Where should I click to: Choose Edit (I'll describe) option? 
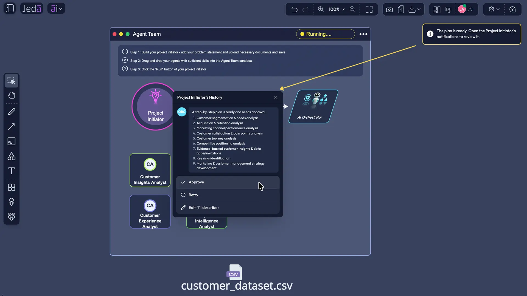click(228, 208)
